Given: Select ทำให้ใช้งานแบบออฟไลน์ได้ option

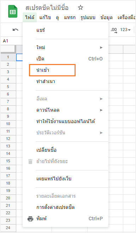Looking at the screenshot, I should 65,121.
